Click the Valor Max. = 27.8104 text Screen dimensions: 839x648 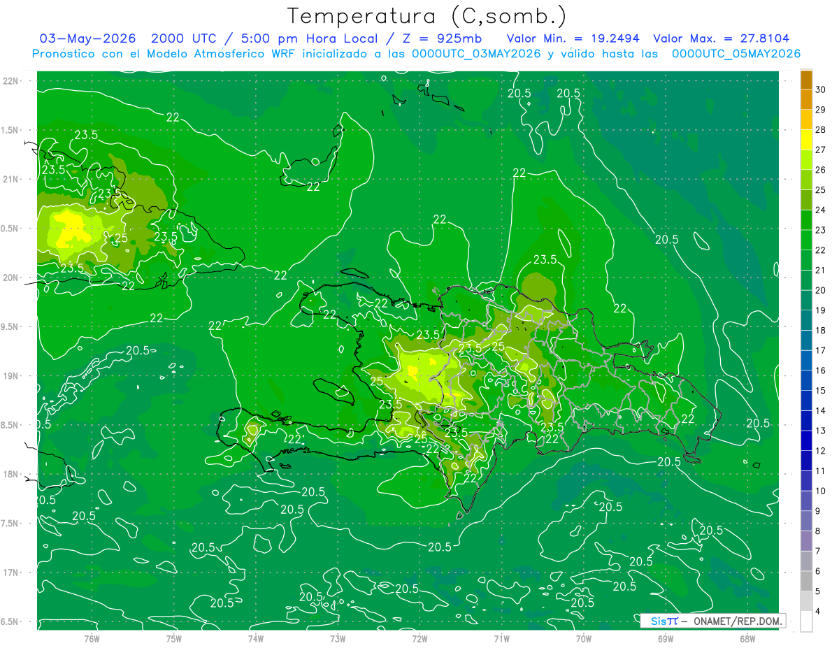coord(722,38)
